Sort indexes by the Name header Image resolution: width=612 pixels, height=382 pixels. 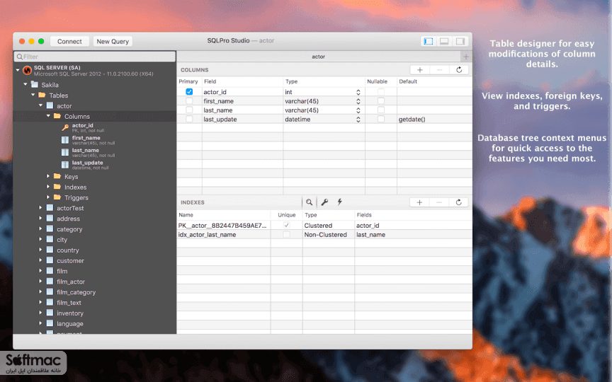[x=223, y=215]
